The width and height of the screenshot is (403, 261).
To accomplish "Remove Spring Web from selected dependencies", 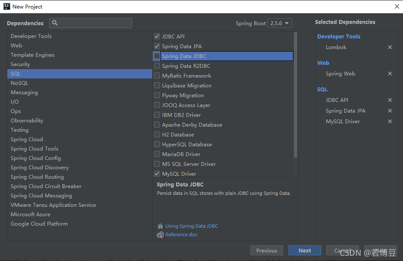I will (x=390, y=73).
